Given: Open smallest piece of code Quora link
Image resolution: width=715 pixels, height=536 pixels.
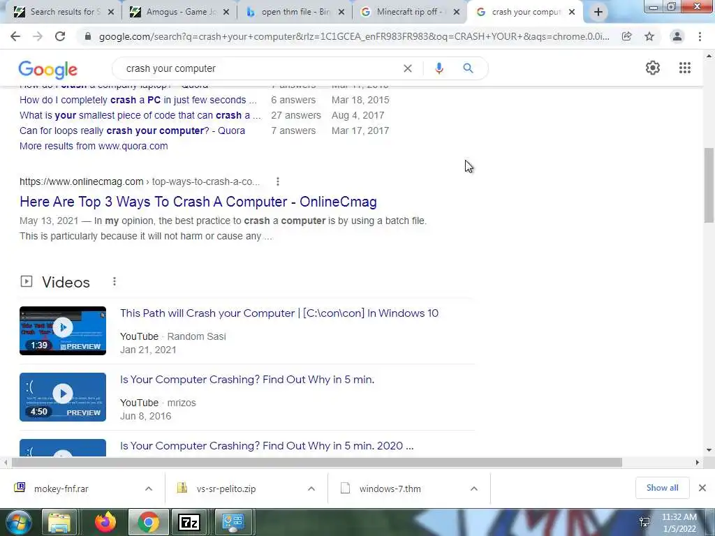Looking at the screenshot, I should coord(140,115).
